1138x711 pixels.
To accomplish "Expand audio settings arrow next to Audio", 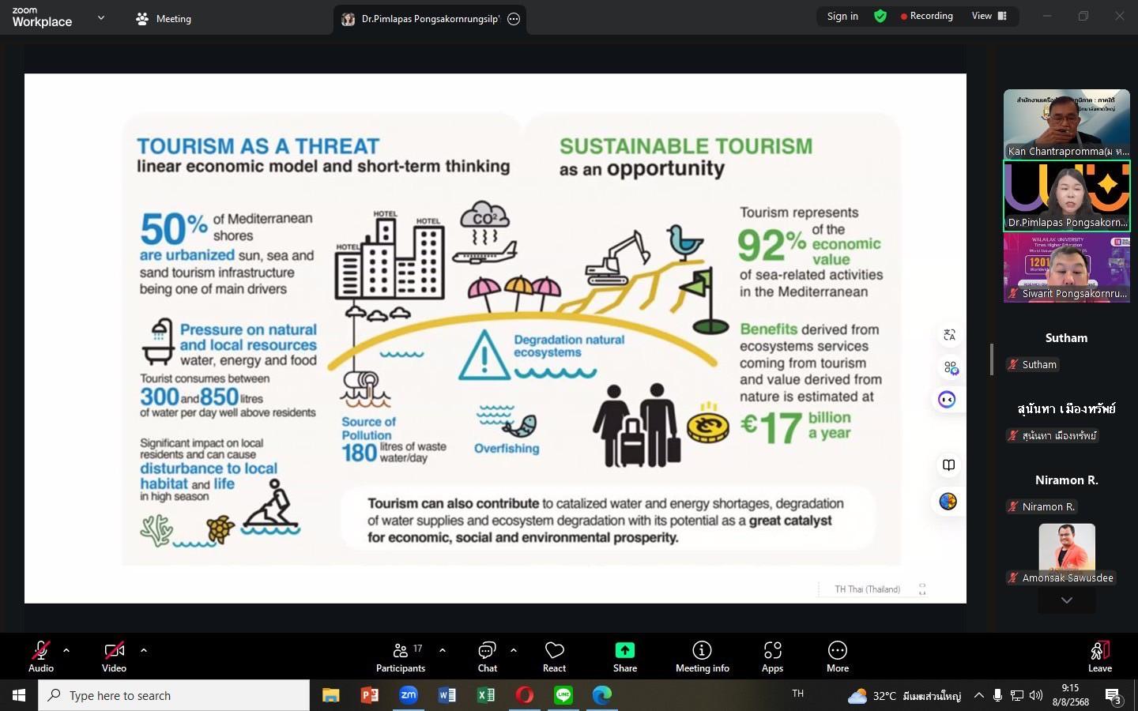I will 66,650.
